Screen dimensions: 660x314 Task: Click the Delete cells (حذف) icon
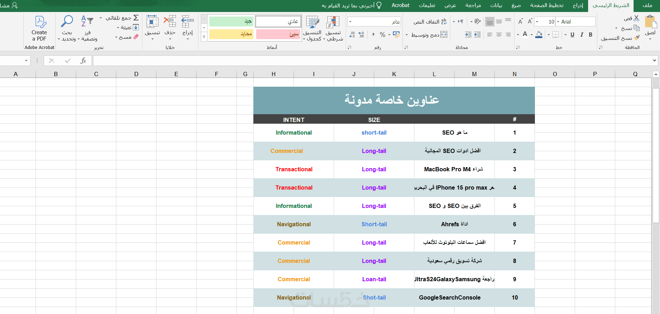coord(170,21)
